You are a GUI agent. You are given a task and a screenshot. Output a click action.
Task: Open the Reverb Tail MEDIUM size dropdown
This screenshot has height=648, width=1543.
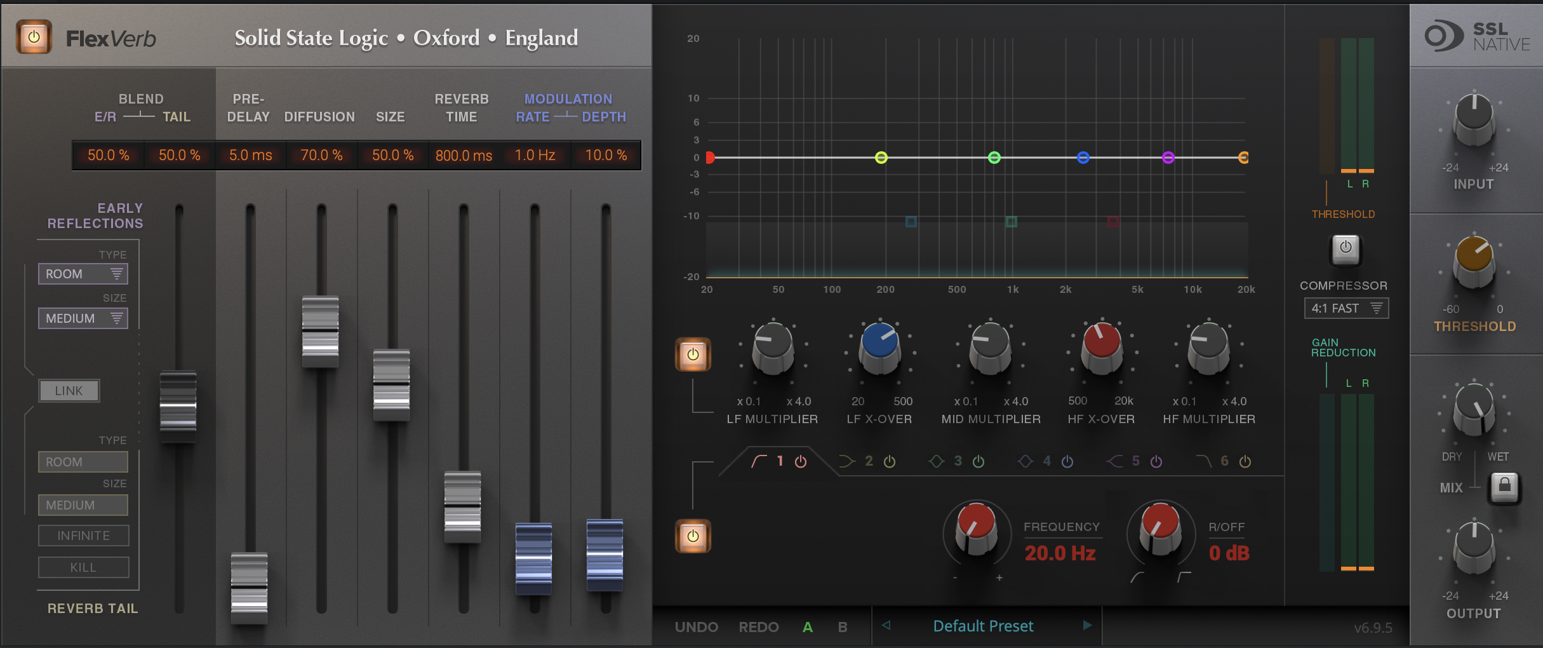click(x=83, y=504)
